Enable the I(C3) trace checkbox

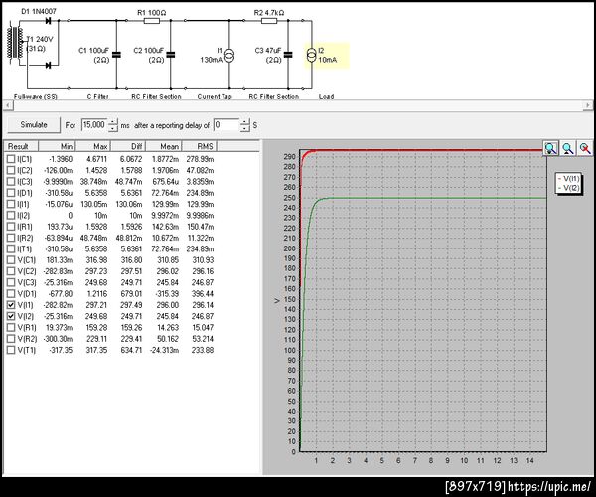point(11,181)
